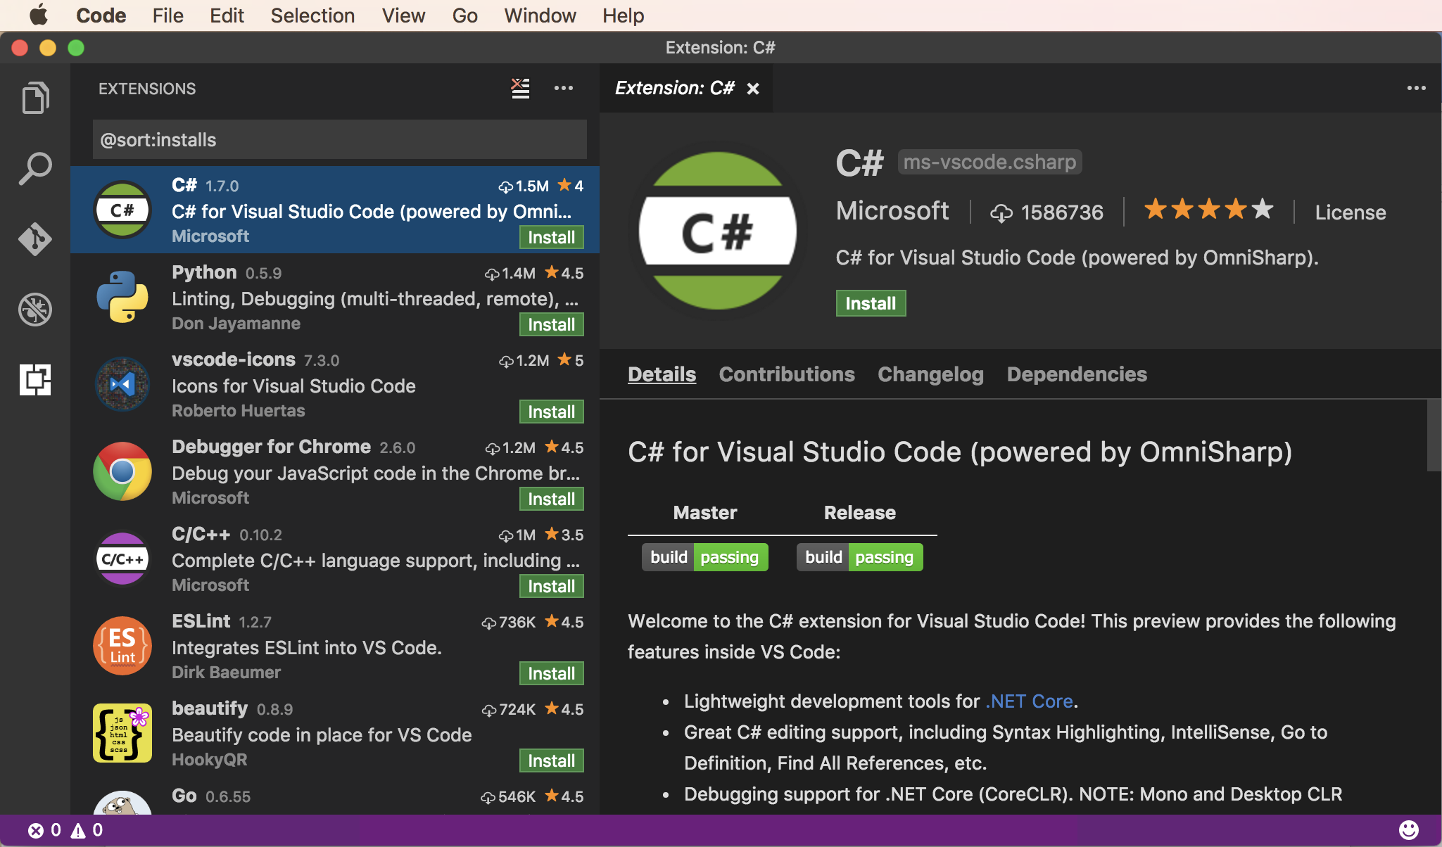The height and width of the screenshot is (847, 1442).
Task: Click the errors and warnings status bar indicator
Action: coord(65,830)
